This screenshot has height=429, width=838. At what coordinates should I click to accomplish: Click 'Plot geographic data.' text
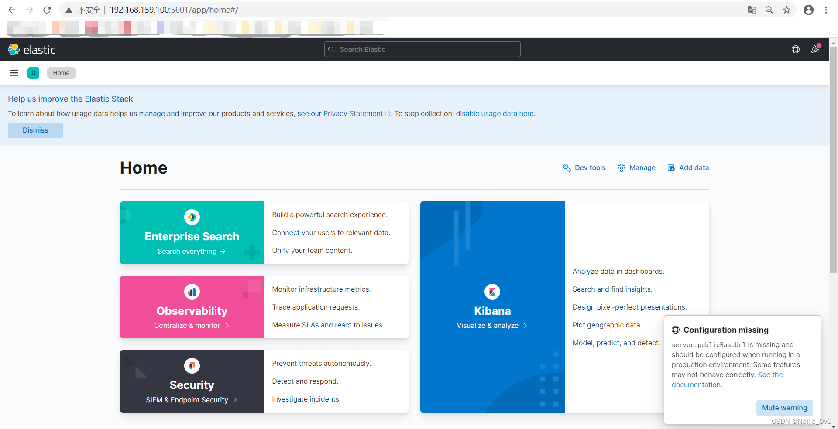coord(607,325)
